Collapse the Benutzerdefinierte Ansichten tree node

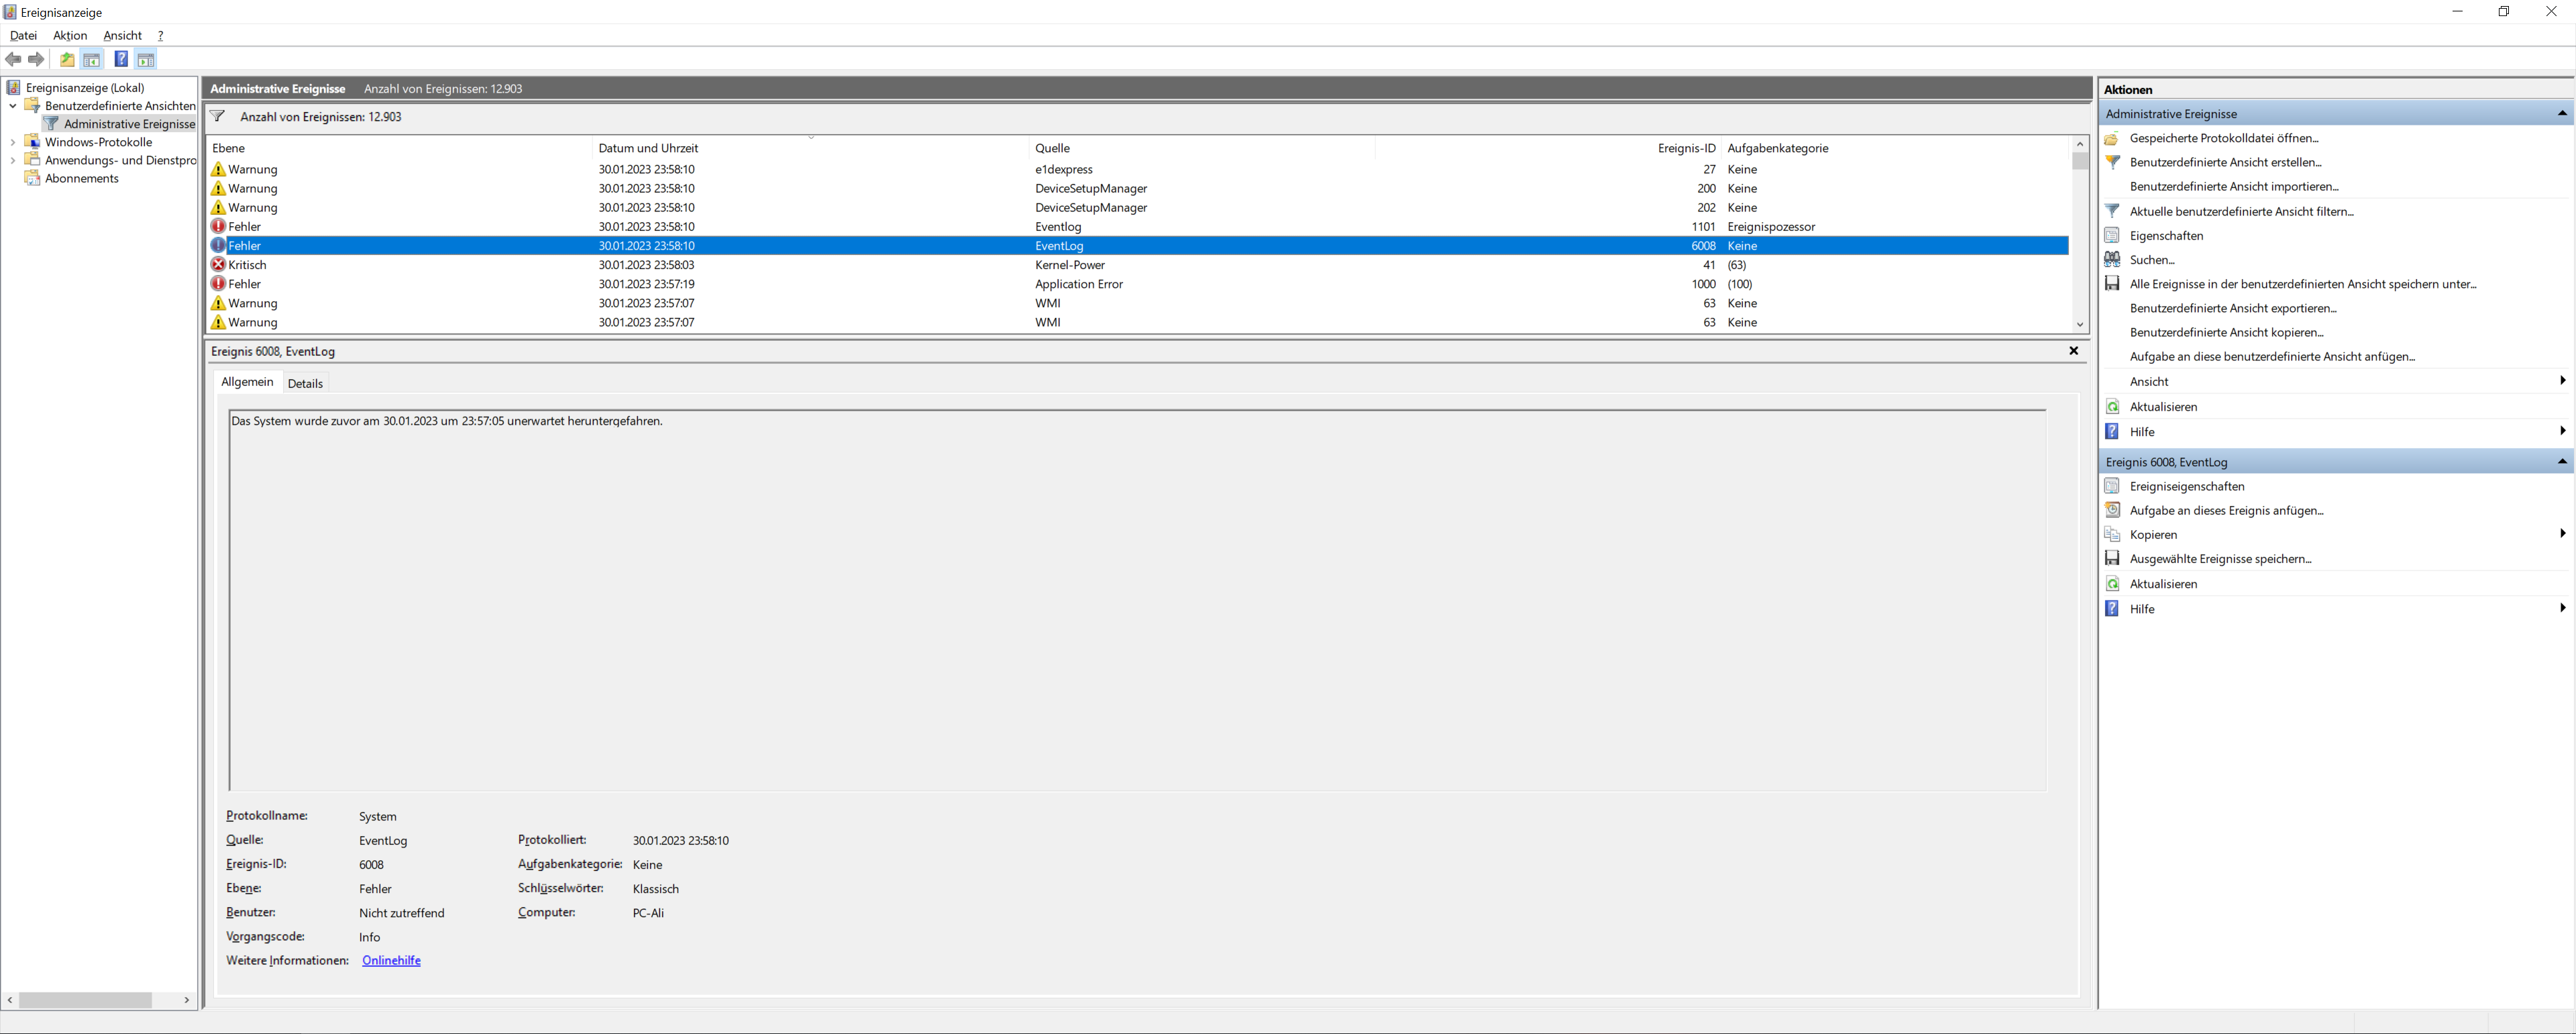pyautogui.click(x=12, y=106)
